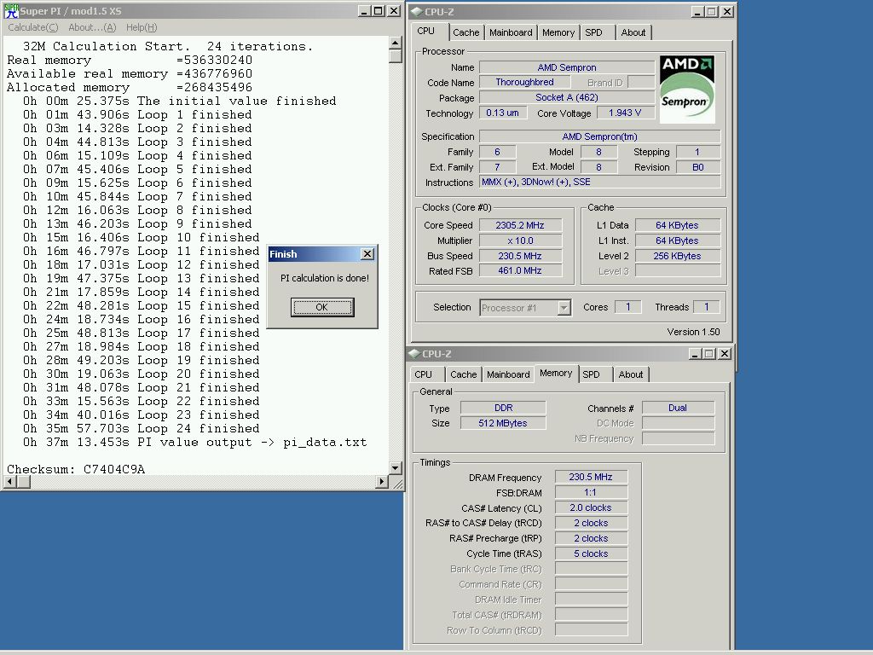Click the Super PI title bar icon
This screenshot has height=655, width=873.
pos(11,11)
